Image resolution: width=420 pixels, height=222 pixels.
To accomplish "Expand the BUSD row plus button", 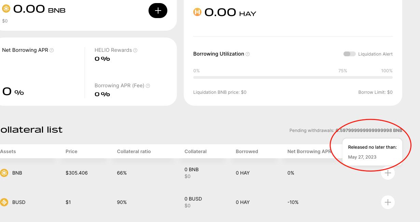I will [x=388, y=202].
